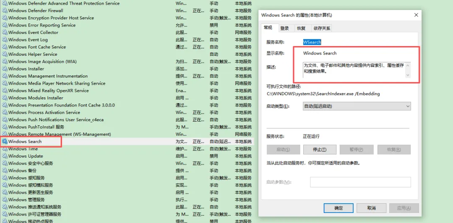Click gear icon of Windows Image Acquisition (WIA)

tap(5, 62)
